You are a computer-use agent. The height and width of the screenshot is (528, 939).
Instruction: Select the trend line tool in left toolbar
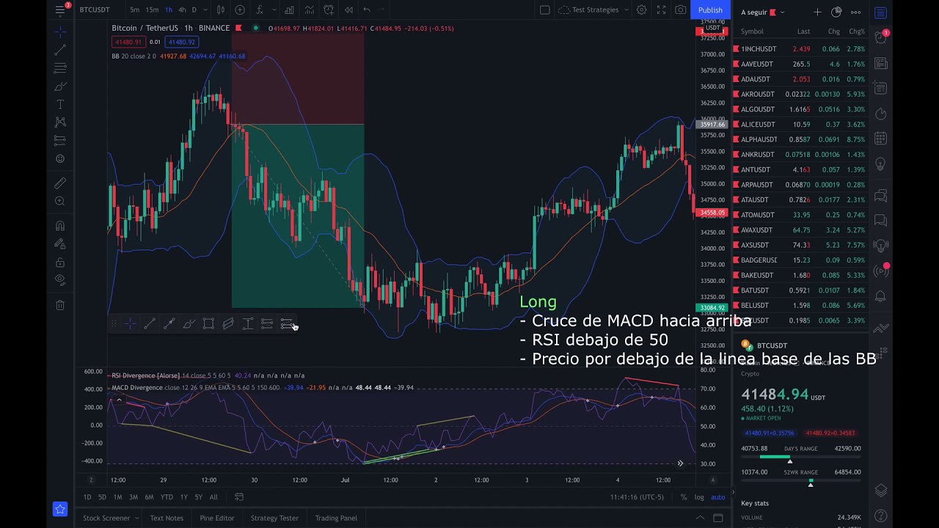[60, 50]
